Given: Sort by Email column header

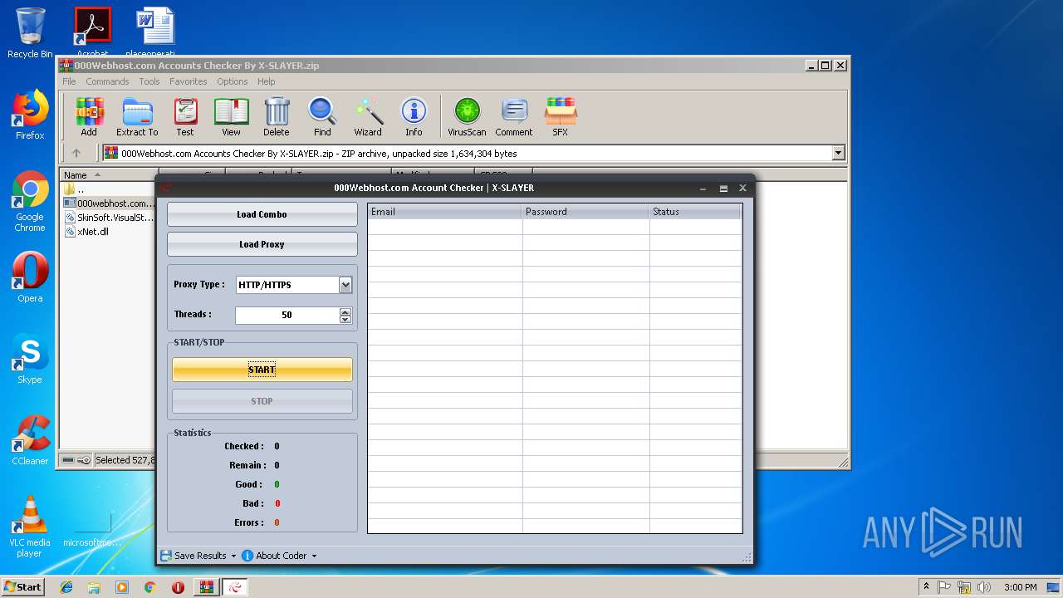Looking at the screenshot, I should click(445, 212).
